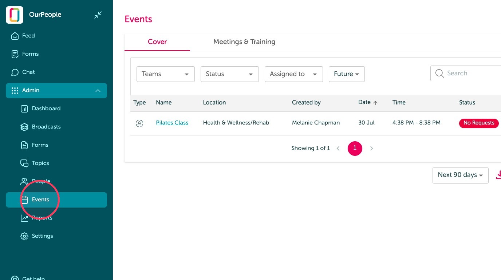Open the Next 90 days dropdown
The height and width of the screenshot is (280, 501).
461,175
